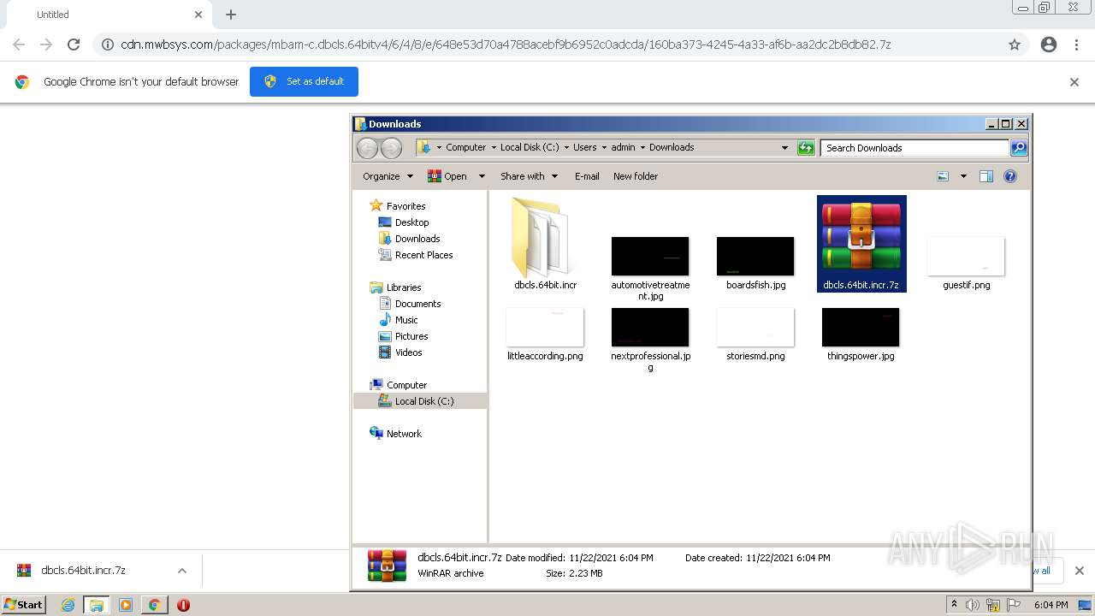This screenshot has height=616, width=1095.
Task: Click the Open toolbar button
Action: (x=447, y=176)
